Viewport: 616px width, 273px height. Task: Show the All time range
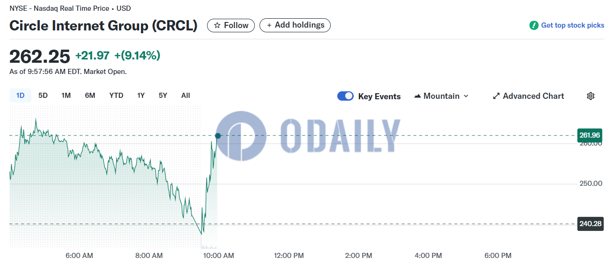[186, 96]
